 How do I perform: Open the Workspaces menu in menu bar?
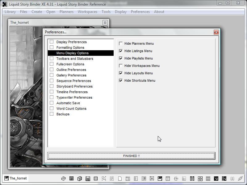click(87, 12)
